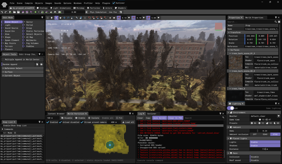Open the viewport hamburger menu
This screenshot has height=164, width=282.
pos(48,18)
